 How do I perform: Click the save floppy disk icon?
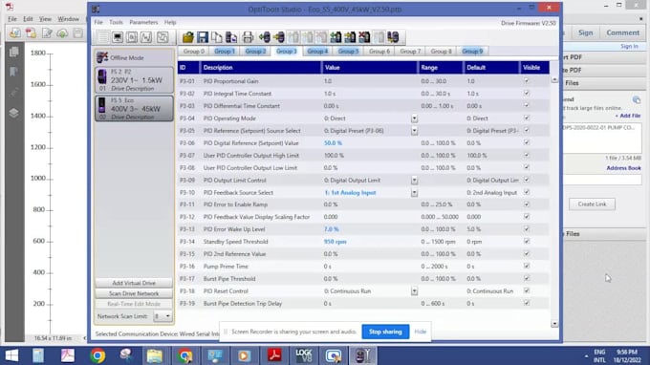[203, 37]
